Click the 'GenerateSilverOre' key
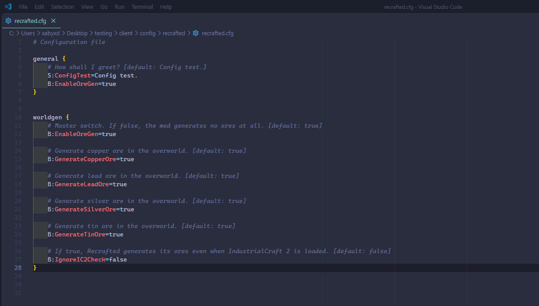539x306 pixels. (x=85, y=209)
